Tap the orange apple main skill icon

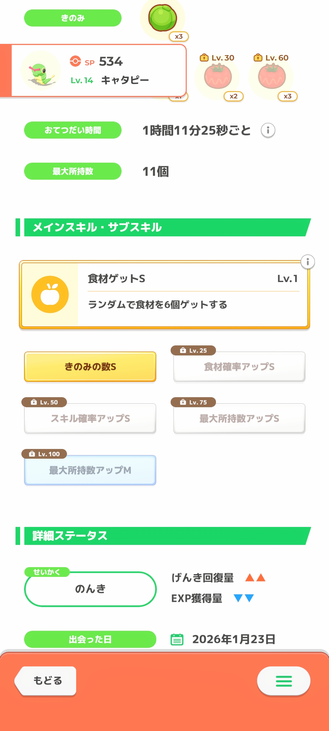point(50,295)
